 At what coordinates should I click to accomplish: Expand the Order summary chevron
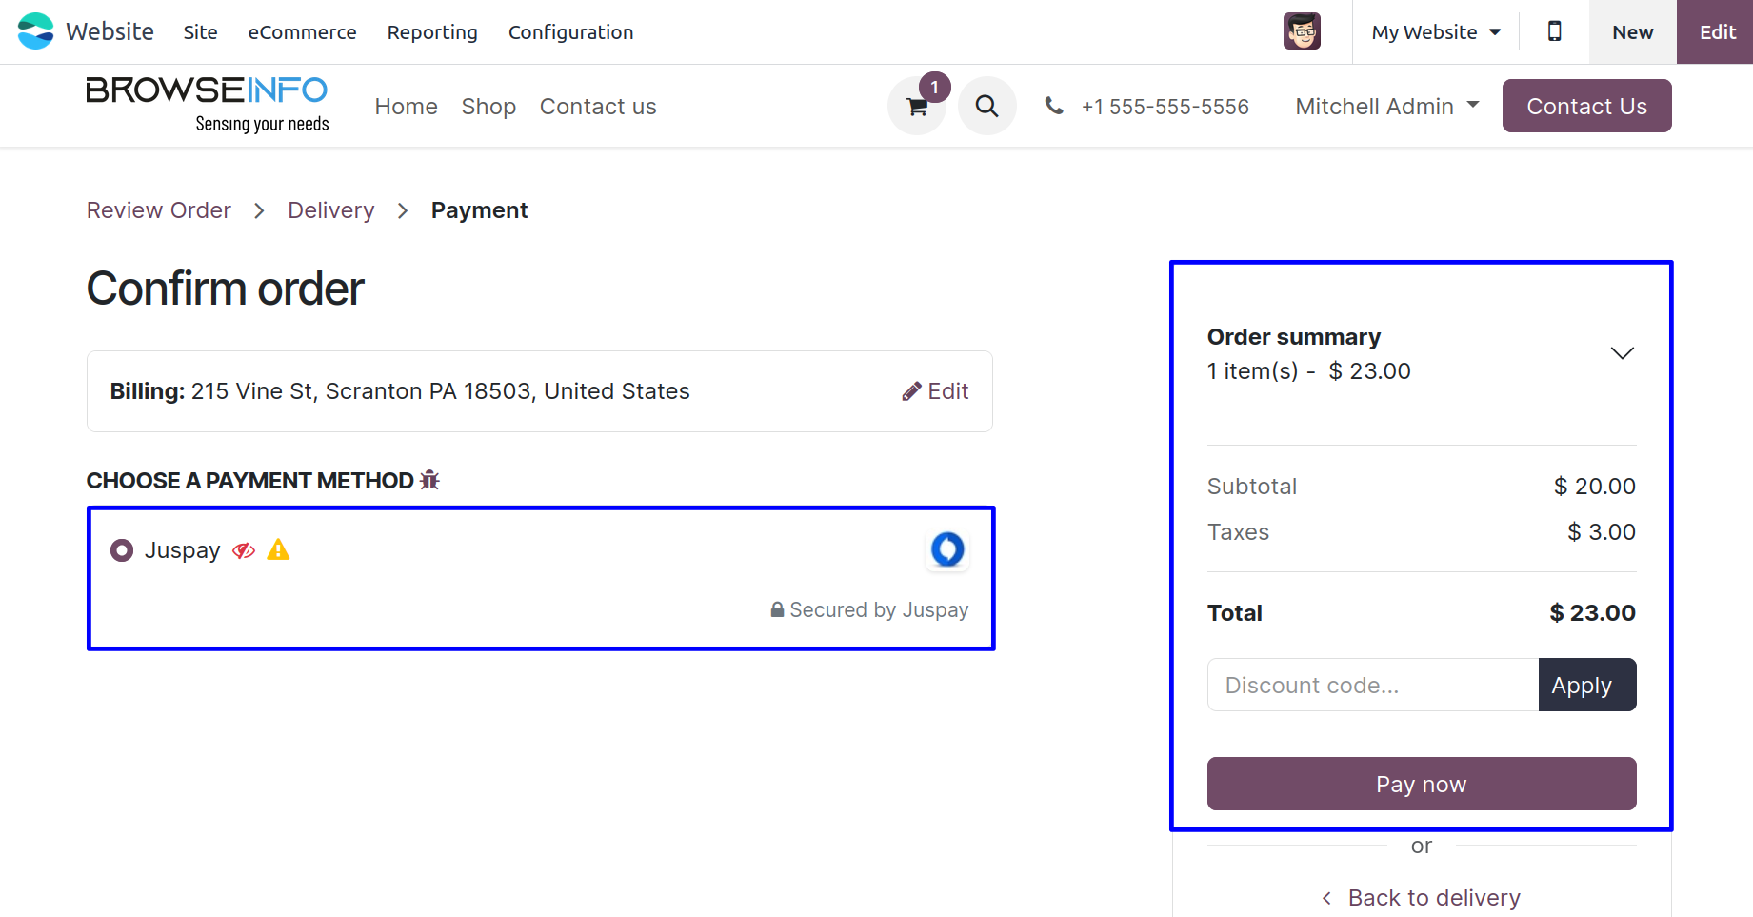pos(1622,353)
